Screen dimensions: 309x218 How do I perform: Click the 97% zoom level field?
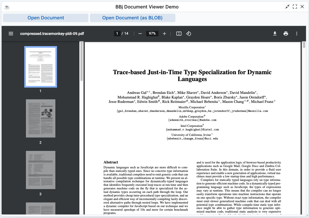point(152,34)
